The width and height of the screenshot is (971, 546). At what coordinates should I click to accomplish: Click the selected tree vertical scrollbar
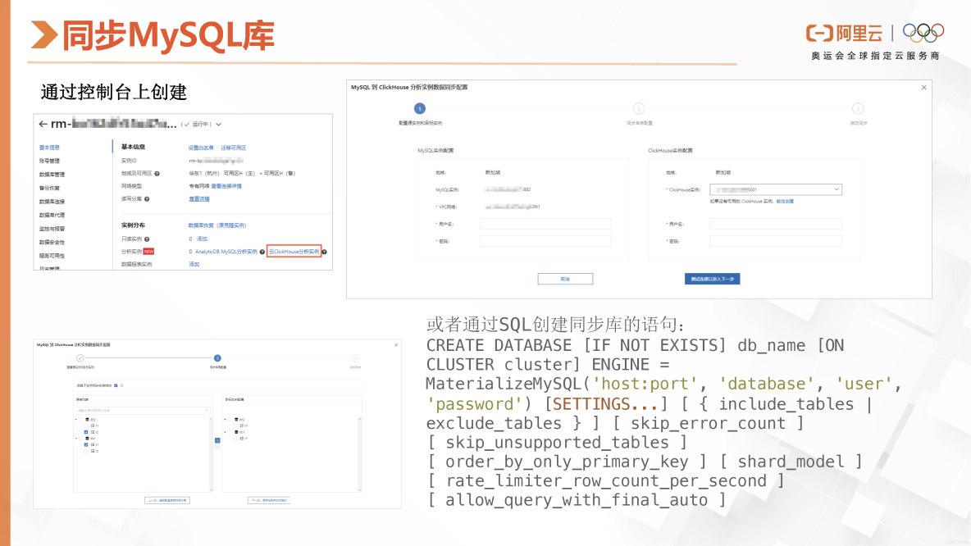(x=360, y=454)
